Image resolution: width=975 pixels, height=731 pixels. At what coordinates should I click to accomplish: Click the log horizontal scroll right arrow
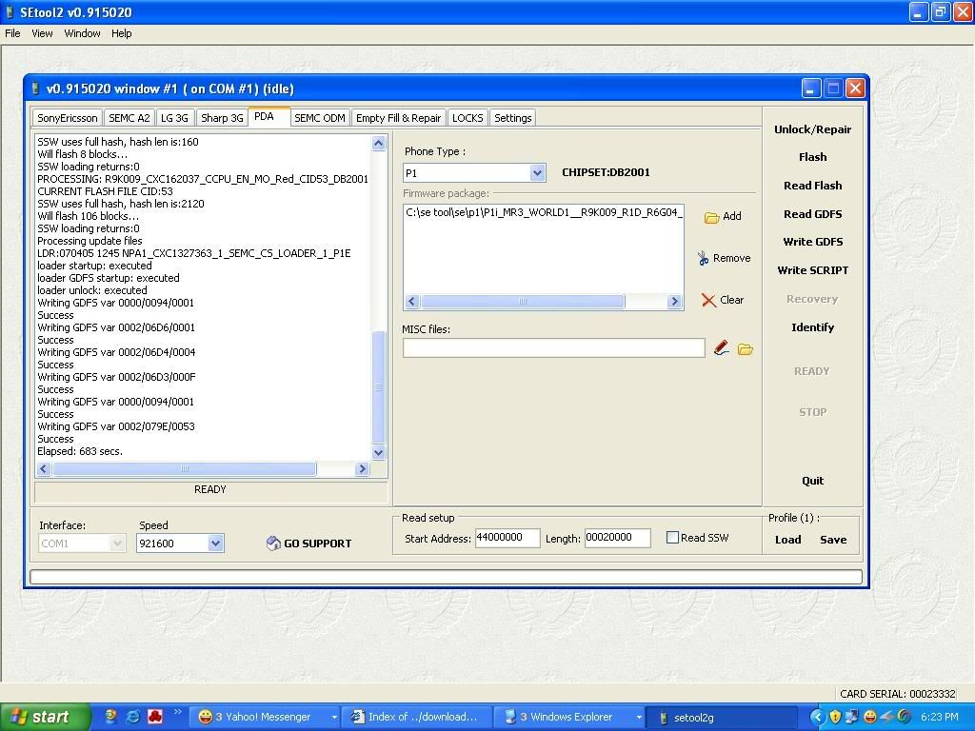[362, 469]
